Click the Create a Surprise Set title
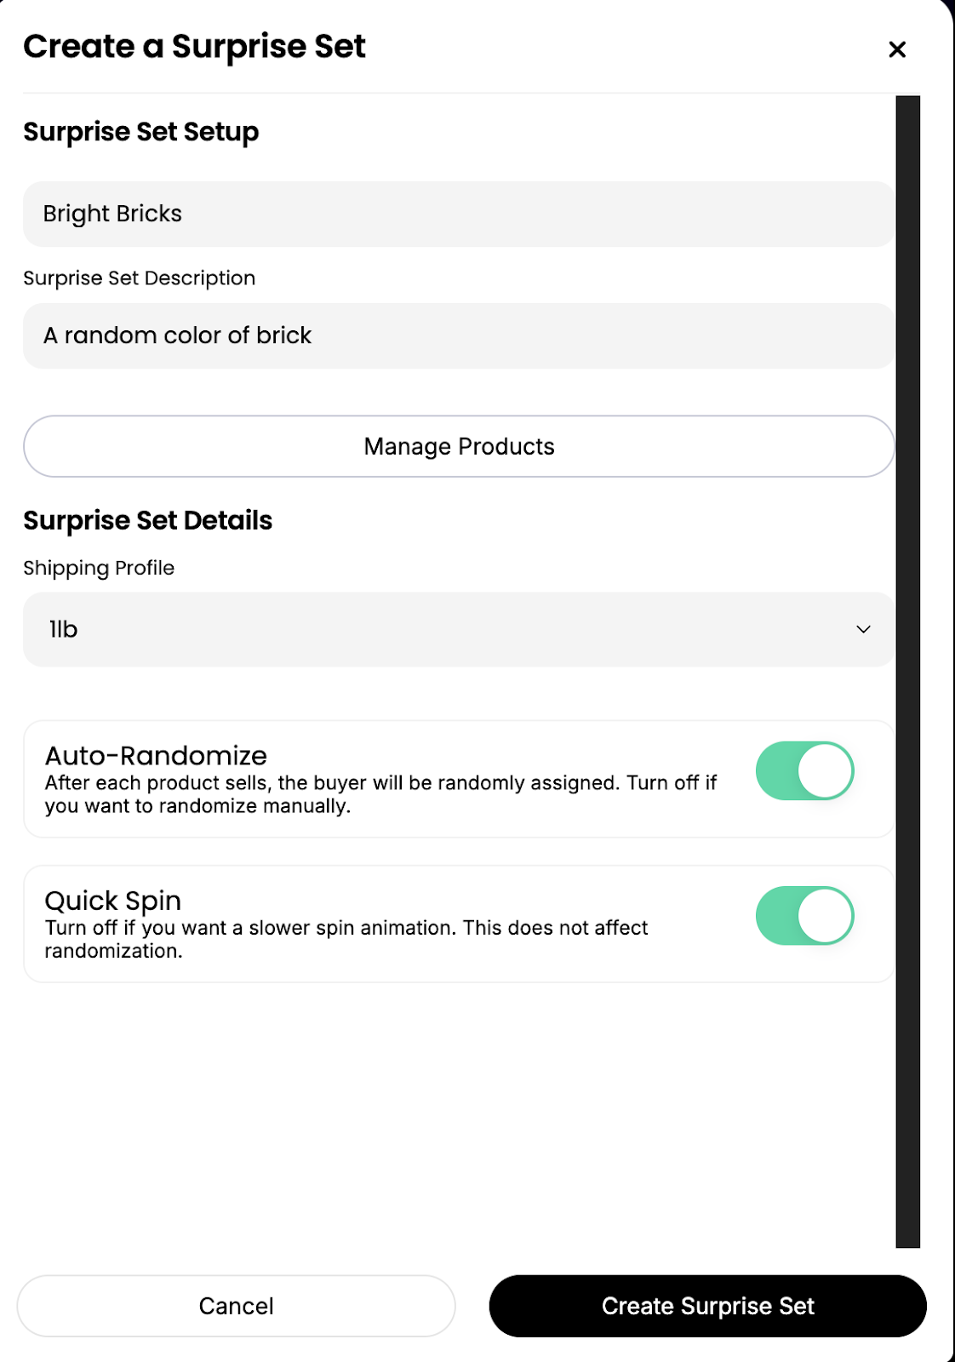Image resolution: width=955 pixels, height=1362 pixels. pyautogui.click(x=194, y=46)
